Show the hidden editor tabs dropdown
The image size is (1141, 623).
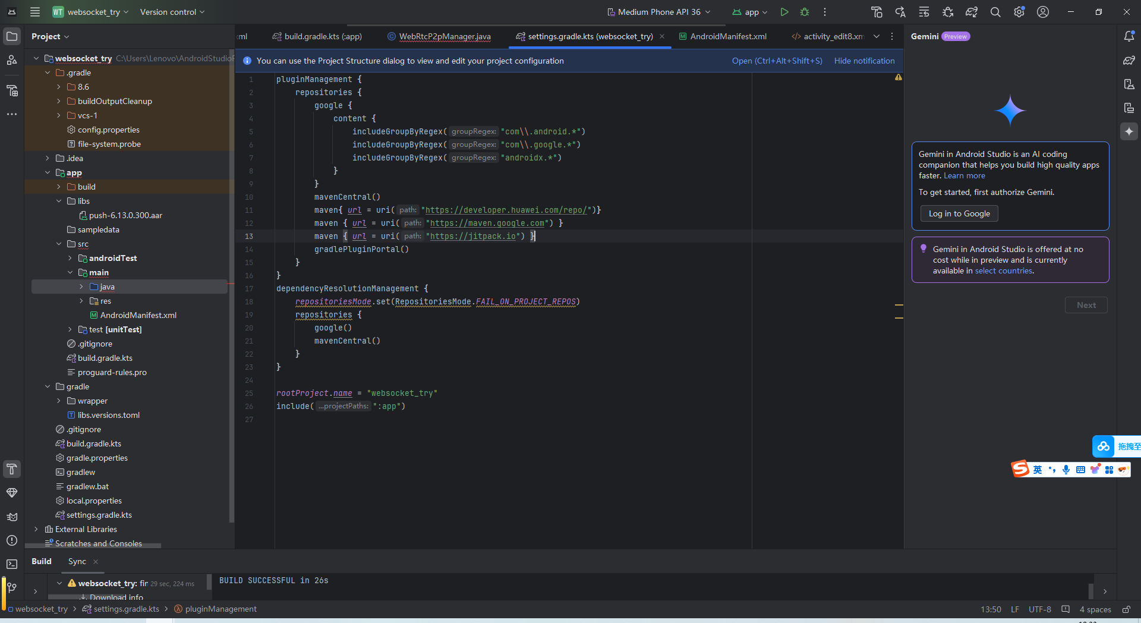coord(877,36)
